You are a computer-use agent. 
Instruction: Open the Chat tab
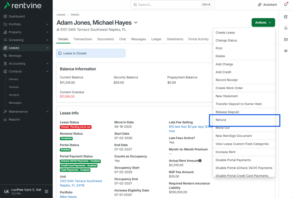[122, 39]
